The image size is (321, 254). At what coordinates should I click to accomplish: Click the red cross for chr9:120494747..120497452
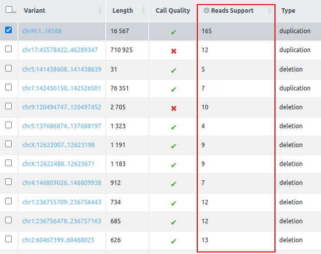pyautogui.click(x=173, y=108)
